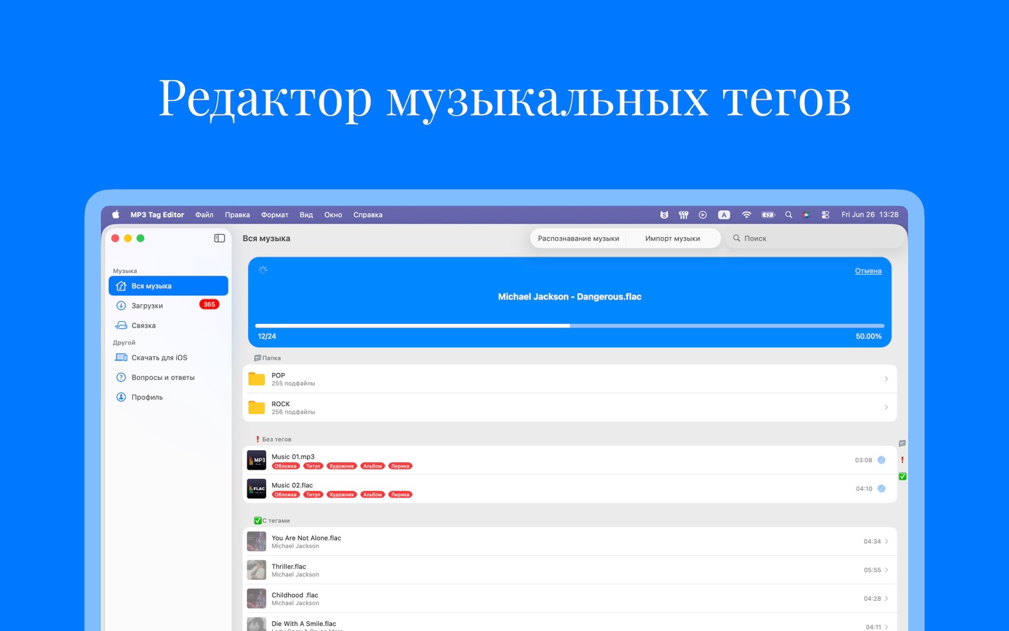
Task: Click the recognition badge icon on Music 01.mp3 row
Action: 881,460
